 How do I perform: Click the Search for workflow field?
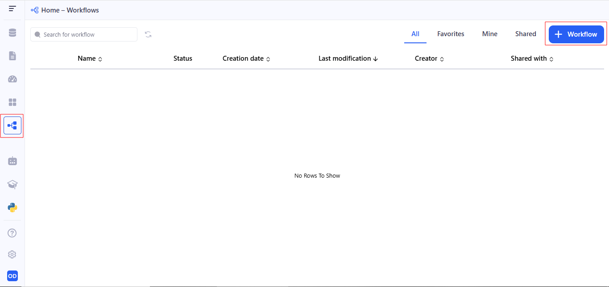[x=87, y=34]
